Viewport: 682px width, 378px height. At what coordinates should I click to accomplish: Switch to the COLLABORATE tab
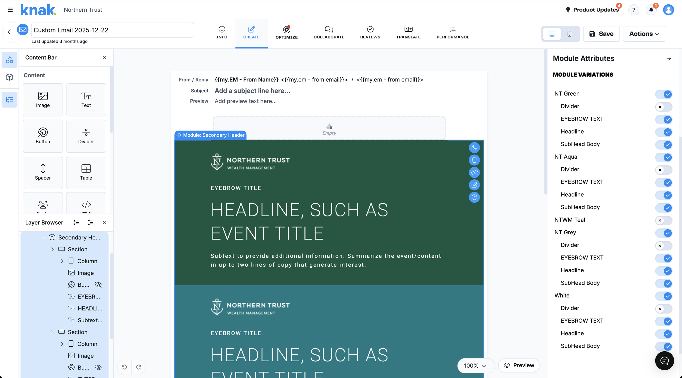[x=329, y=33]
